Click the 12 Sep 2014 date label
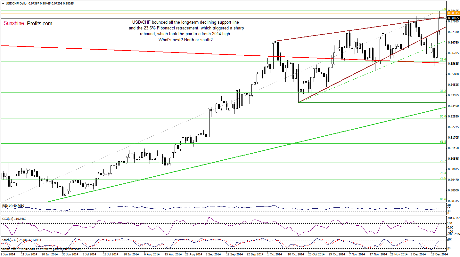The width and height of the screenshot is (460, 257). (x=234, y=254)
